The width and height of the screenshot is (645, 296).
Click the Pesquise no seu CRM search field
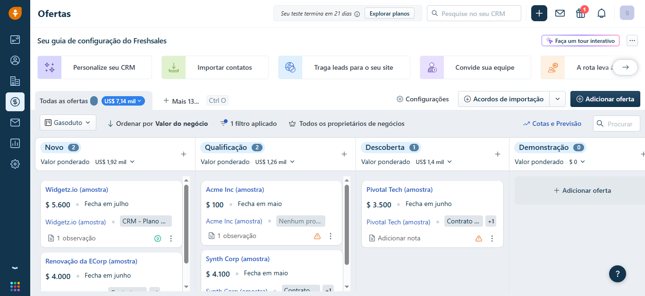click(x=474, y=13)
